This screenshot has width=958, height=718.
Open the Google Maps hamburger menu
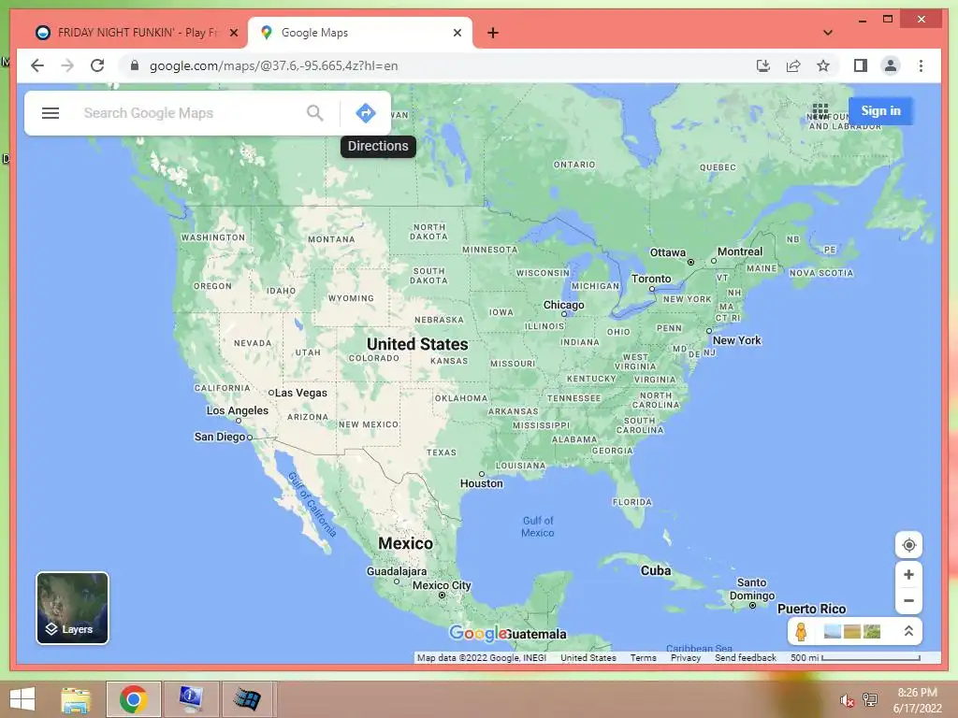[51, 113]
